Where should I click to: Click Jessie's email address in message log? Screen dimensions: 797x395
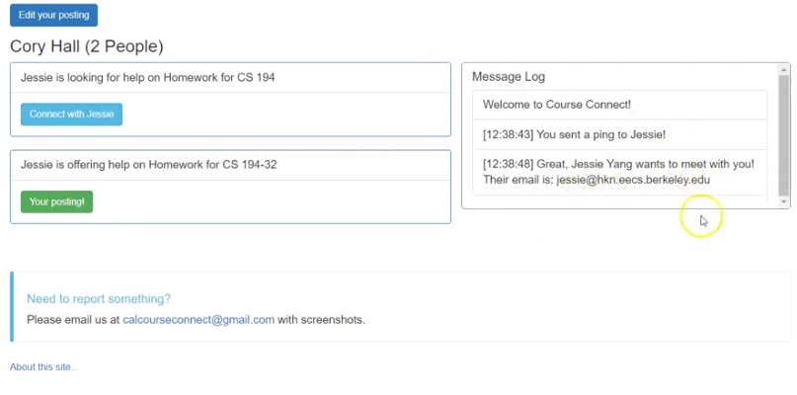click(633, 180)
